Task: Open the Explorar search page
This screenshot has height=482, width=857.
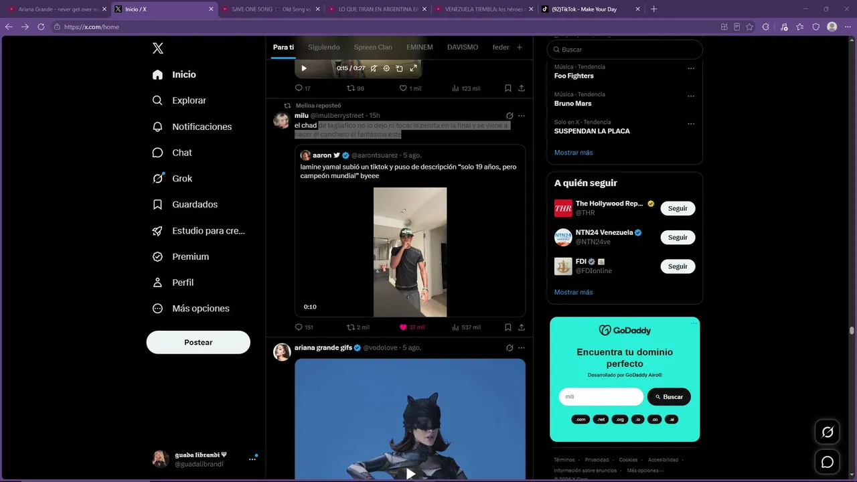Action: 179,100
